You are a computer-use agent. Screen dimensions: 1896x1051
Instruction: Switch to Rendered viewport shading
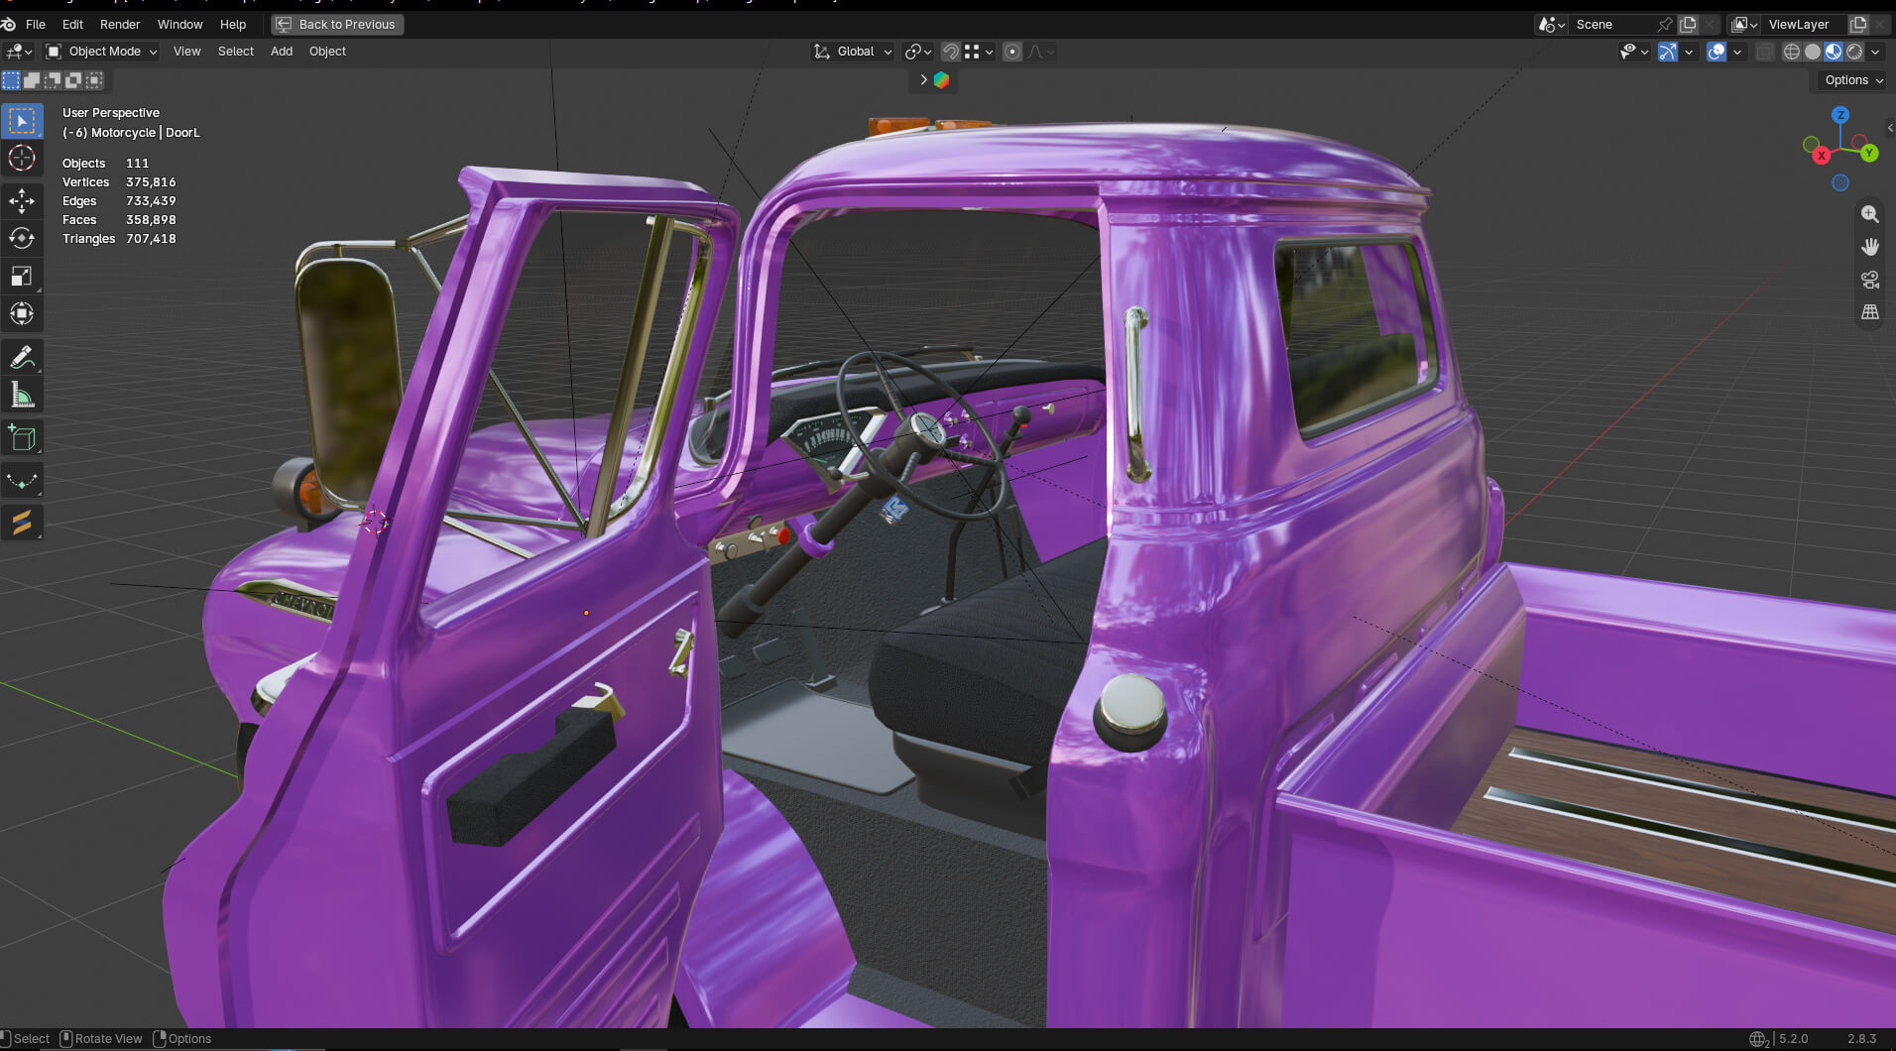coord(1854,52)
